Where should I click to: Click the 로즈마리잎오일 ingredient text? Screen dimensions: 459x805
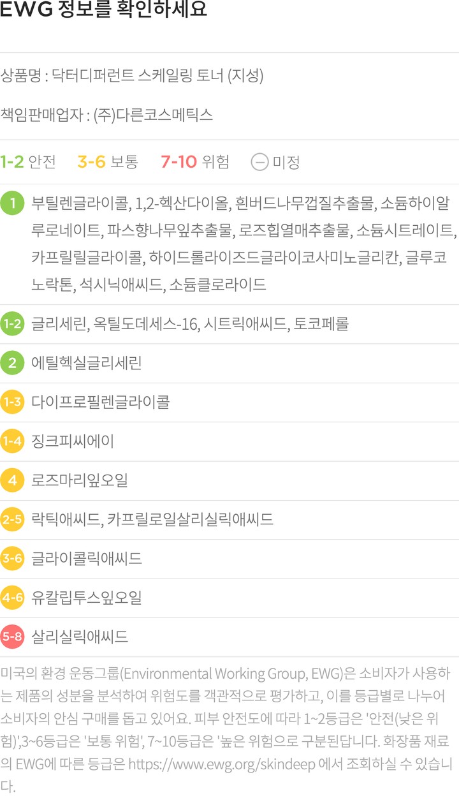click(80, 480)
